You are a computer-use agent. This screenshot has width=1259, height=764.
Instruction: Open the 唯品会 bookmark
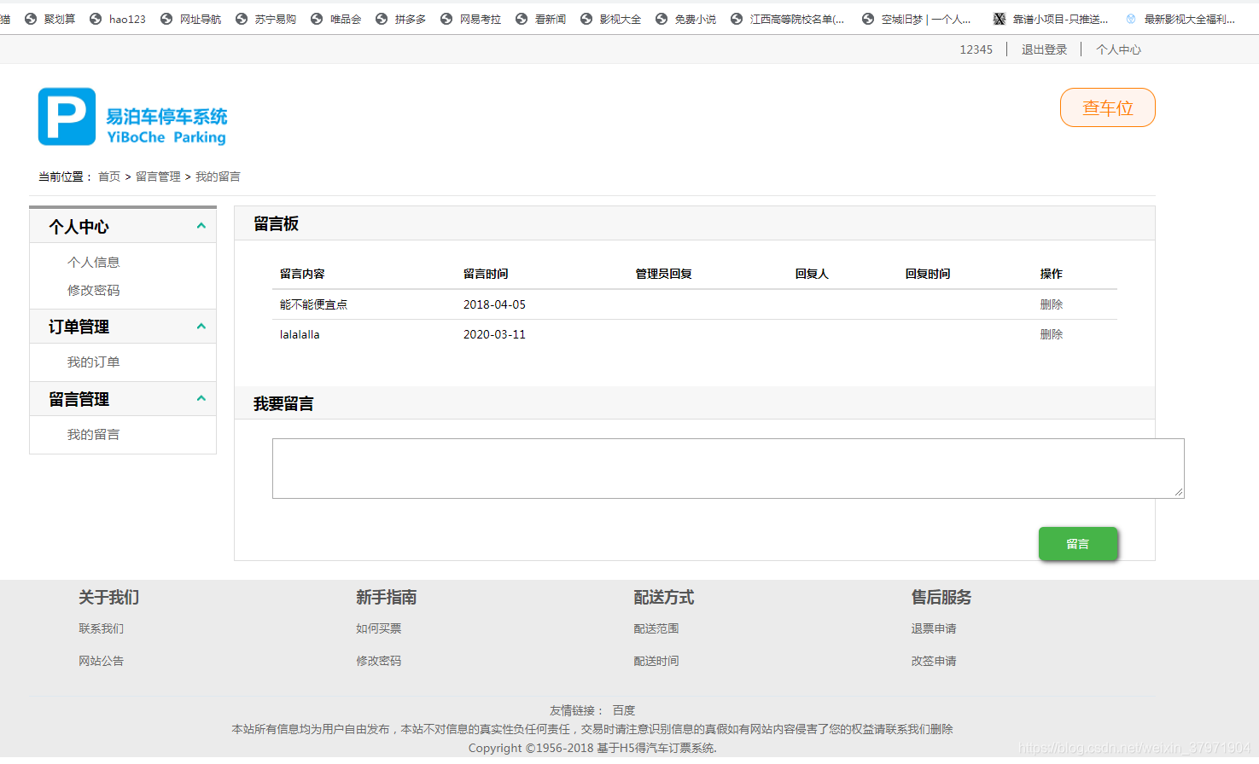coord(336,19)
